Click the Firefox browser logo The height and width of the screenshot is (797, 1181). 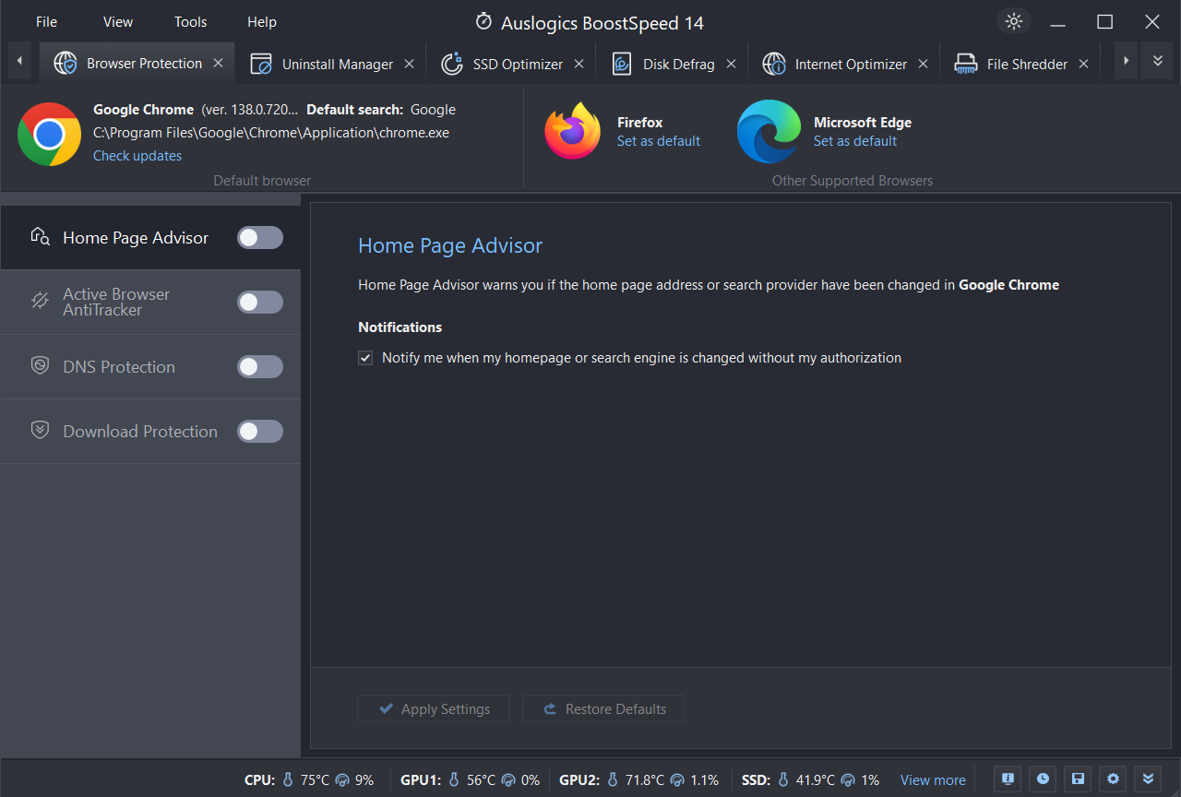(572, 131)
